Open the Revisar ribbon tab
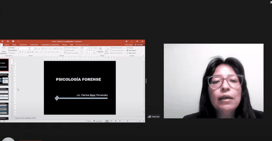Viewport: 272px width, 141px height. pos(64,45)
